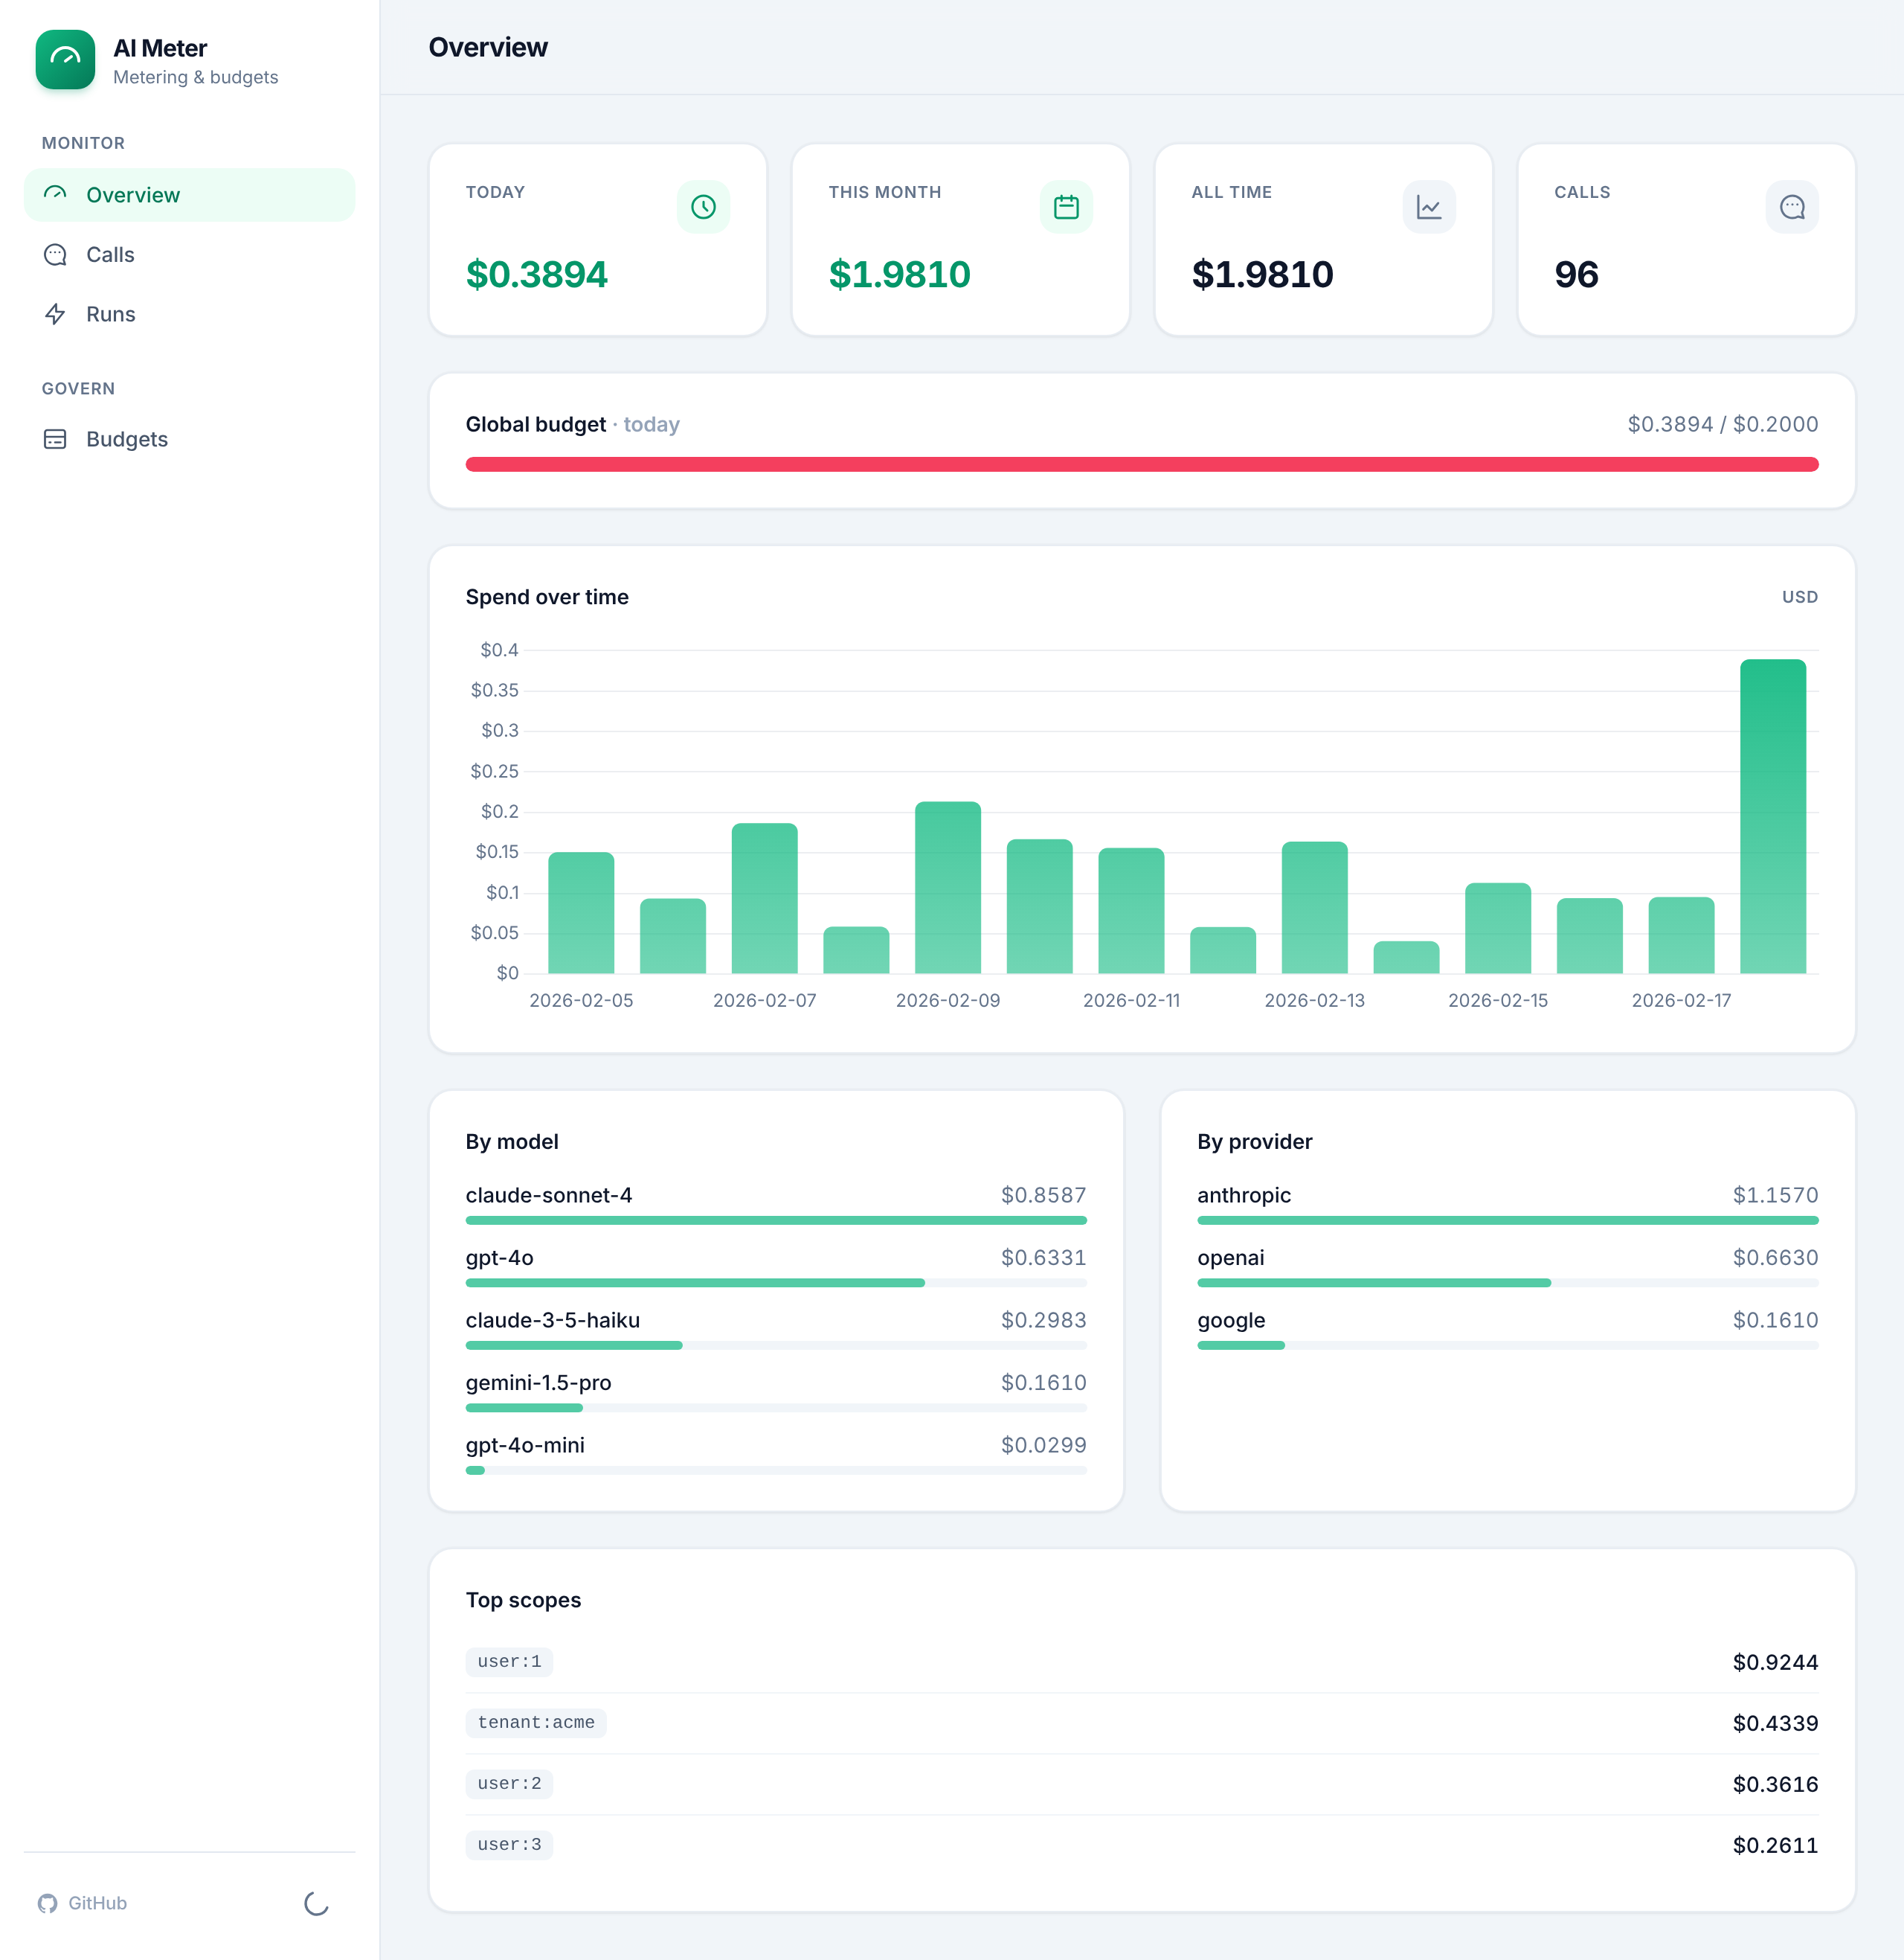Viewport: 1904px width, 1960px height.
Task: Click the line chart icon on All Time card
Action: [1429, 207]
